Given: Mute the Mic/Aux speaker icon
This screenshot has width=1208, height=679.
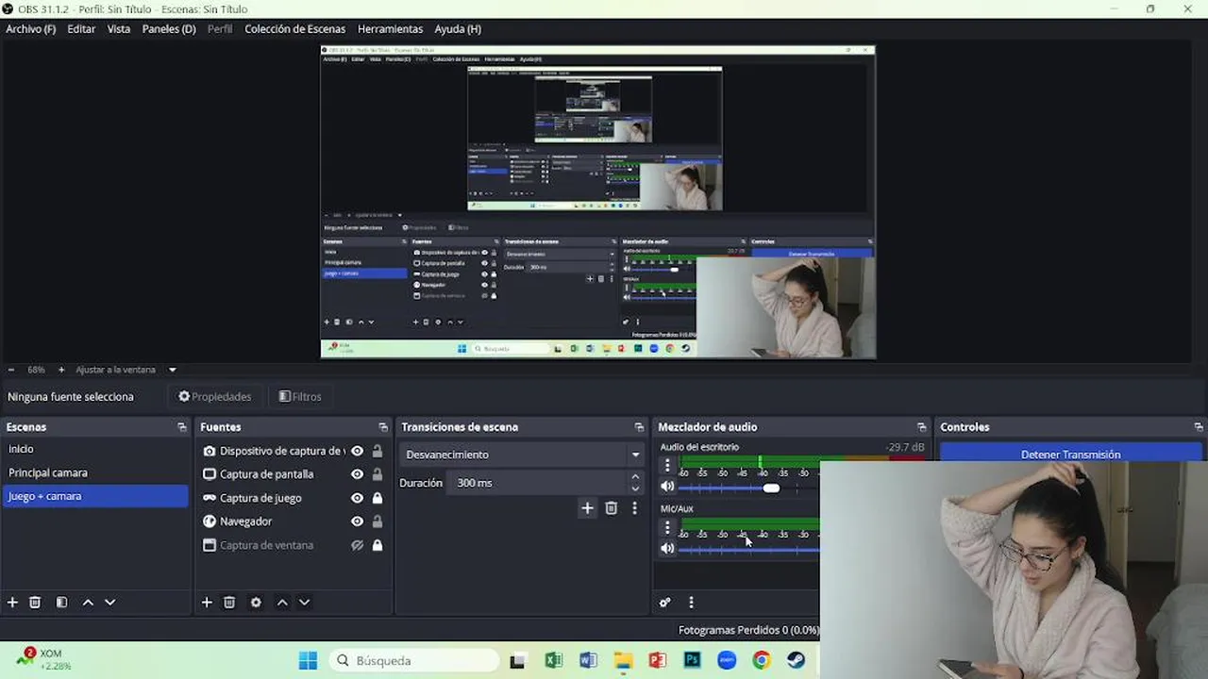Looking at the screenshot, I should [x=667, y=548].
